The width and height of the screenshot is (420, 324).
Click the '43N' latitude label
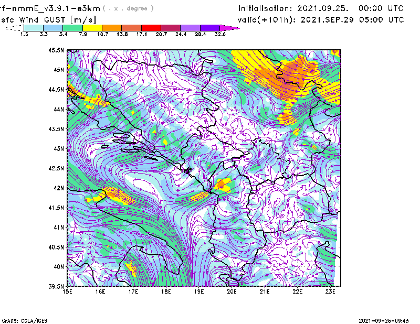coord(59,148)
